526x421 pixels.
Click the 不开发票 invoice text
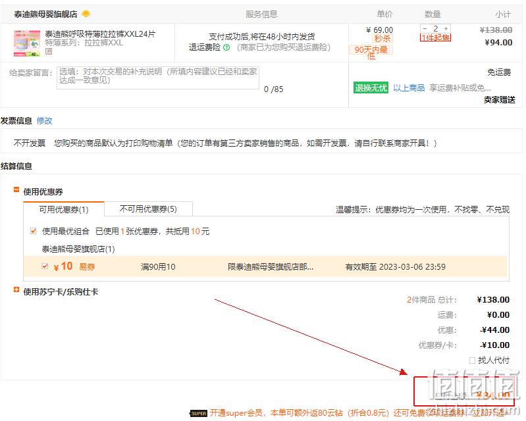tap(30, 143)
